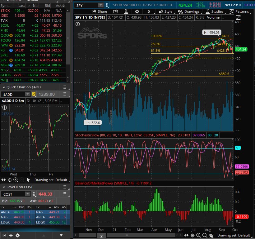Move gadgets down with bottom down arrow
Screen dimensions: 255x239
pos(61,235)
